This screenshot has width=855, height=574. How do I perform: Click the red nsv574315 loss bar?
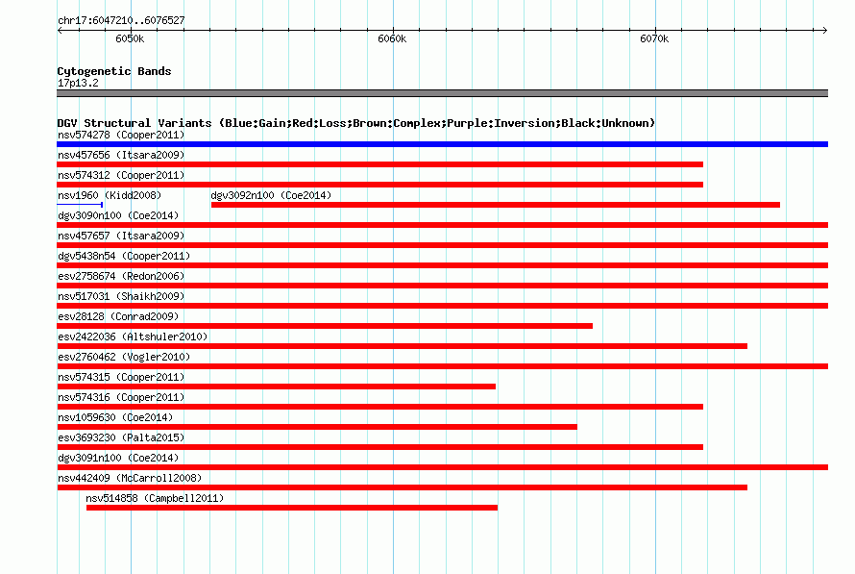click(277, 387)
